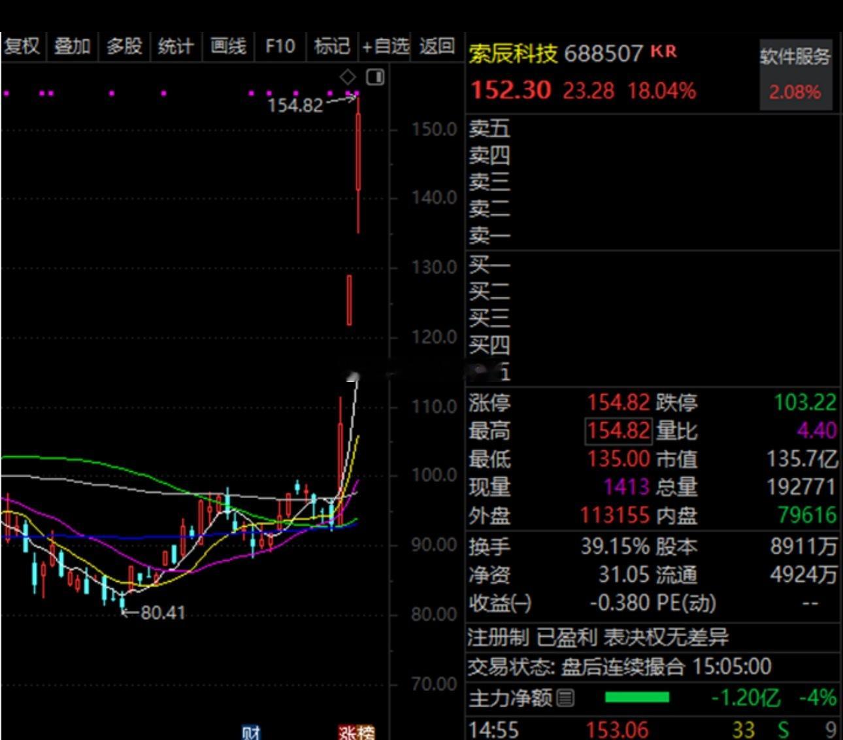The image size is (843, 740).
Task: Select the 标记 mark toolbar button
Action: 332,46
